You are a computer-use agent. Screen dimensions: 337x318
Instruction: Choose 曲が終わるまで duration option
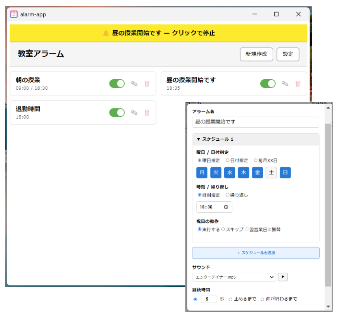(262, 299)
